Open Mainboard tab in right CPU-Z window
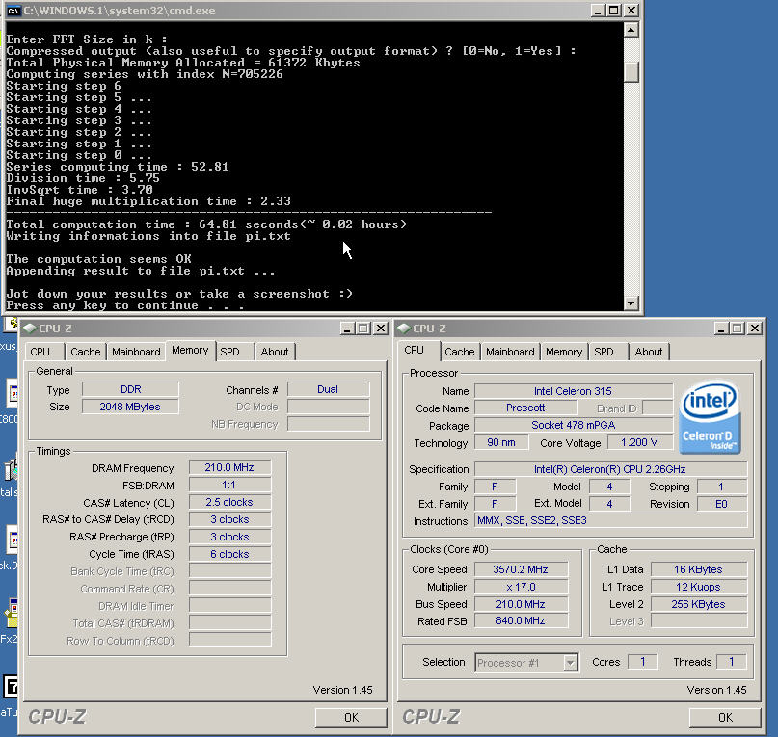The width and height of the screenshot is (778, 737). [510, 352]
